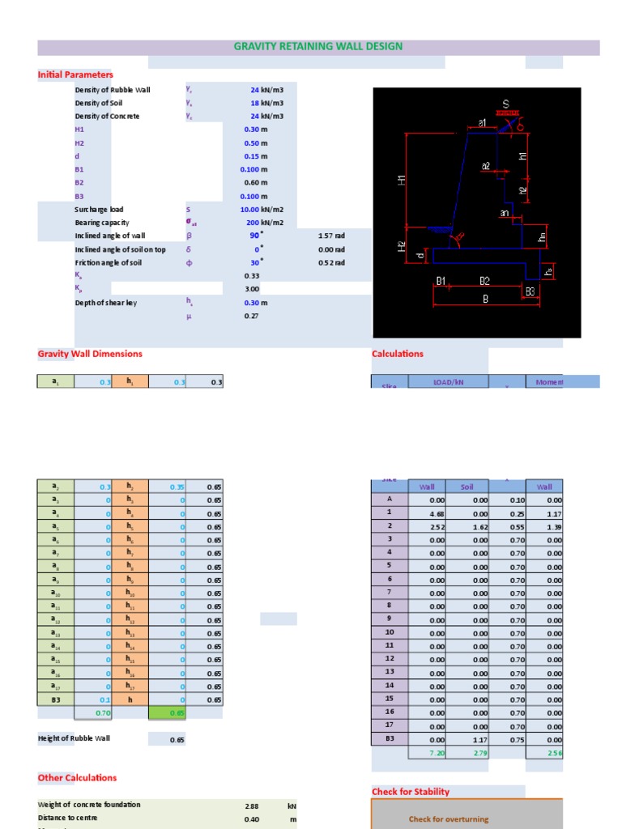Select the 90° wall angle value
The image size is (622, 829).
(x=256, y=236)
